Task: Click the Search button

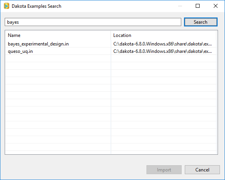Action: [201, 22]
